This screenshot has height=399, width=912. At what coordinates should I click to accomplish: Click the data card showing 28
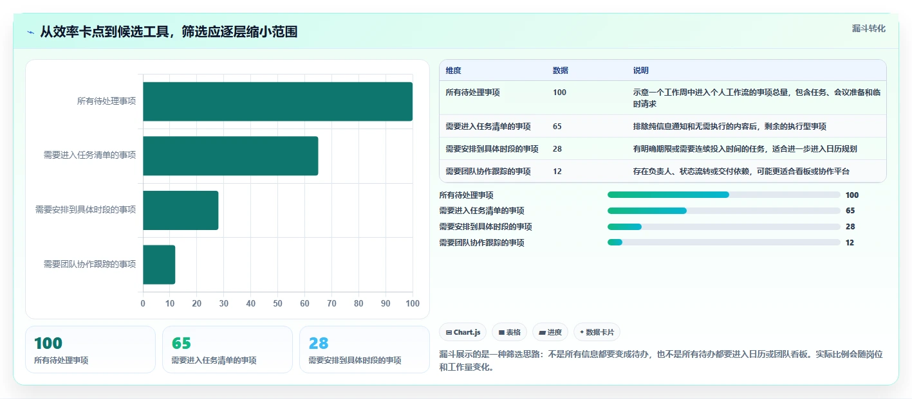(x=364, y=350)
